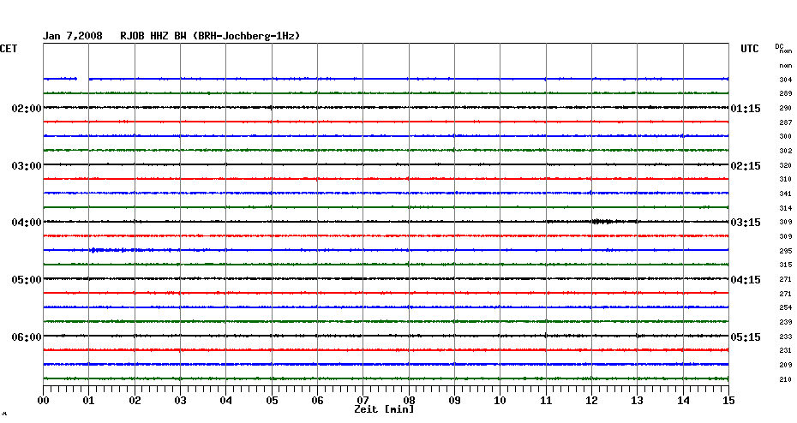The width and height of the screenshot is (797, 423).
Task: Click minute tick label 01
Action: click(x=89, y=401)
